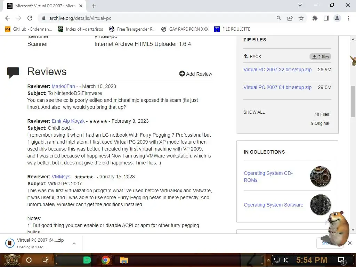The height and width of the screenshot is (267, 356).
Task: Click the Chrome icon on taskbar
Action: click(106, 260)
